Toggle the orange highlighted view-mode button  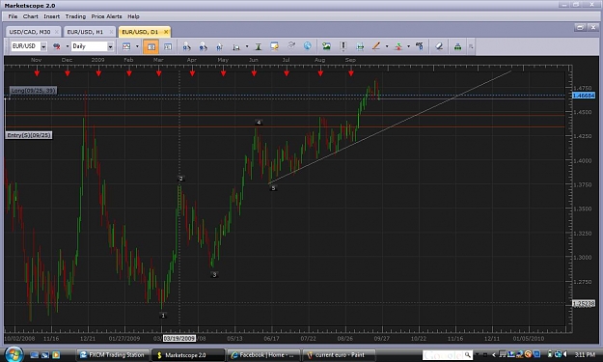[x=151, y=46]
